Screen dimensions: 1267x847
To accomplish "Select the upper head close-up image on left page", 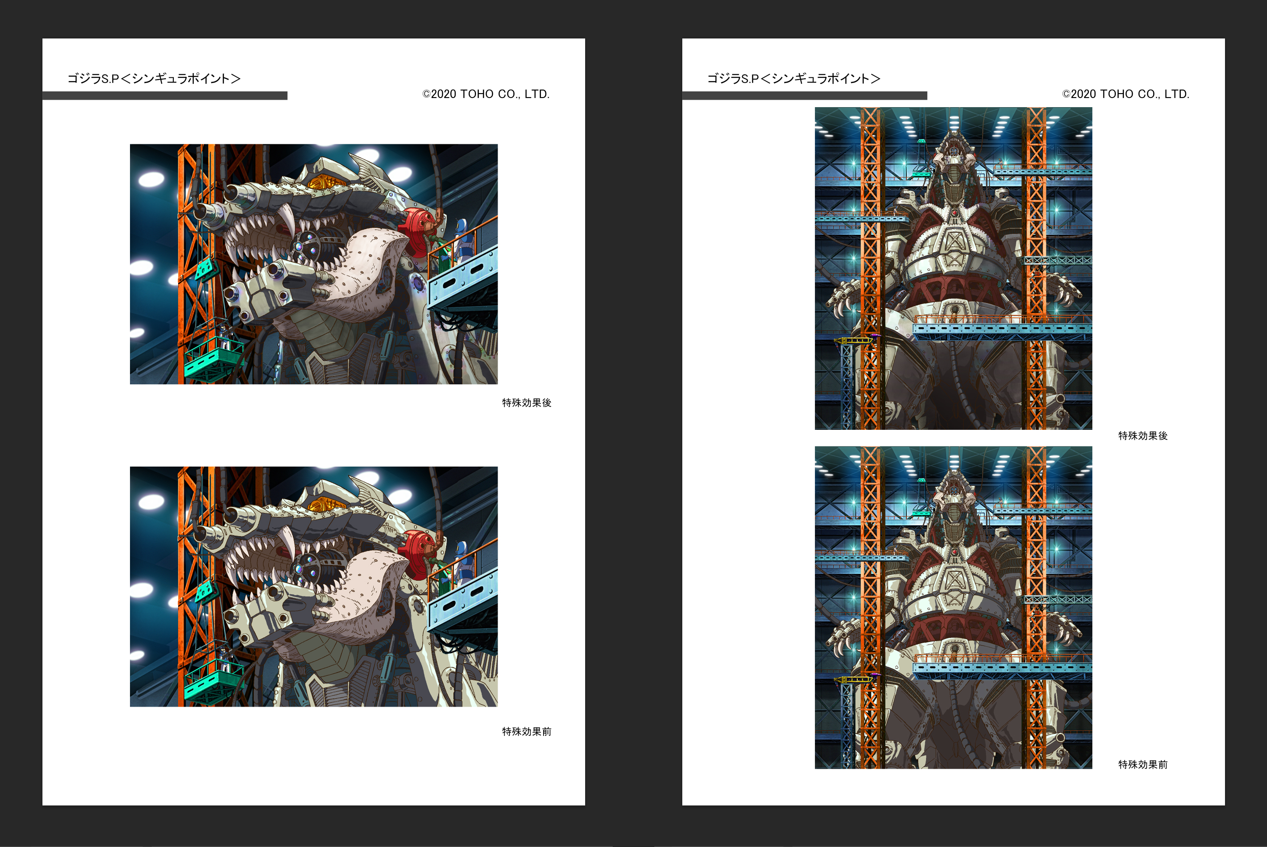I will point(313,264).
